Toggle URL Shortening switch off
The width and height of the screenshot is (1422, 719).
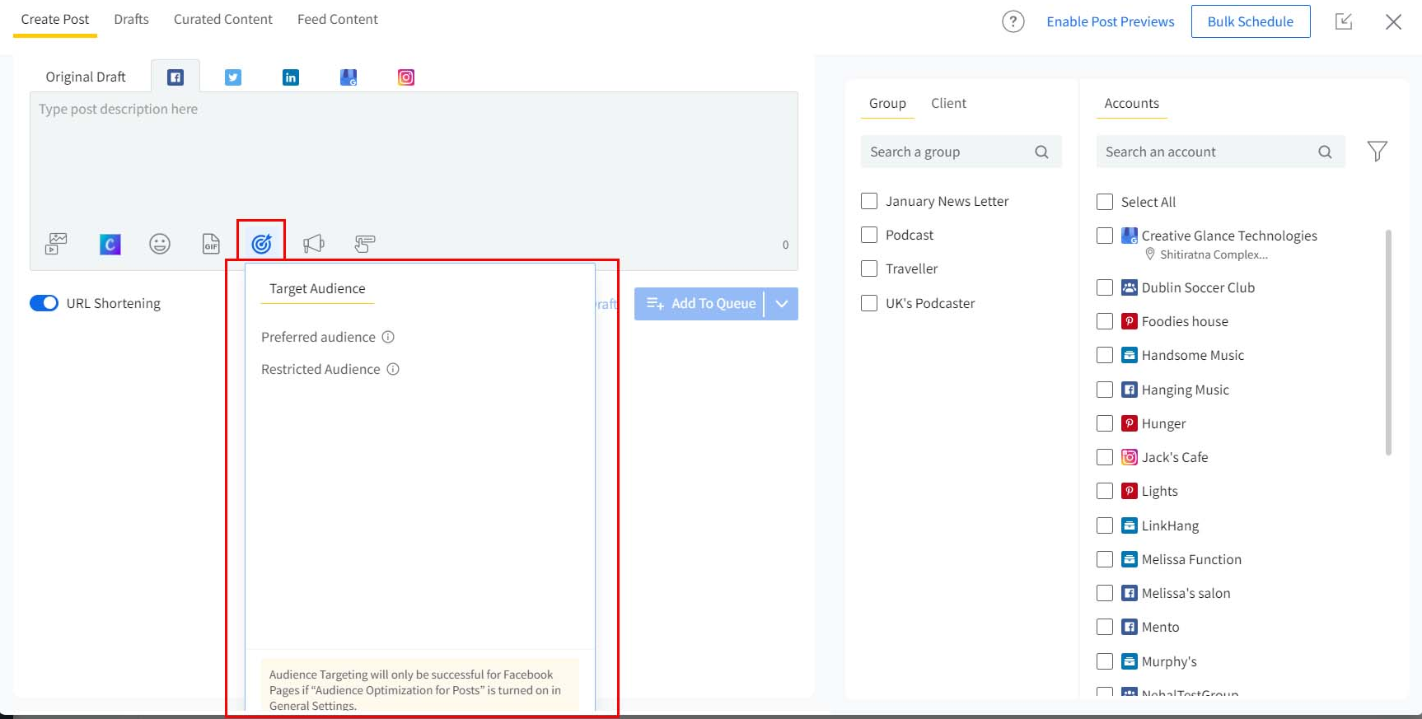coord(44,303)
